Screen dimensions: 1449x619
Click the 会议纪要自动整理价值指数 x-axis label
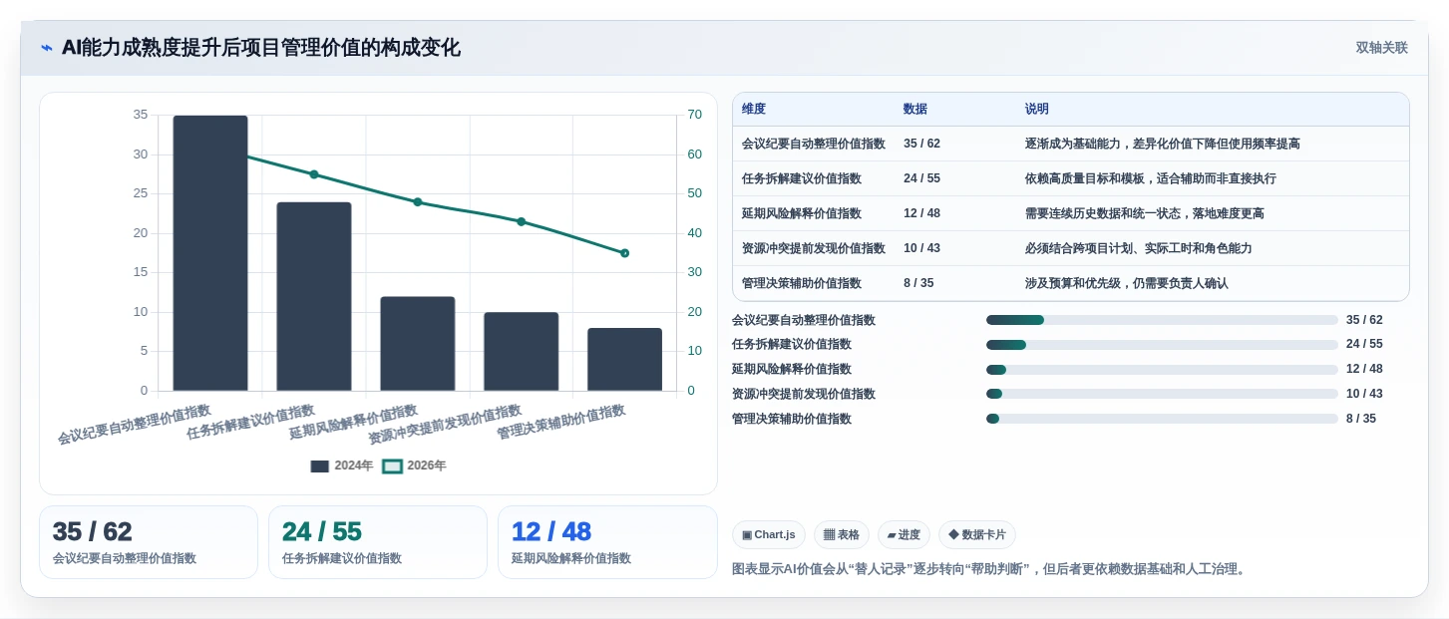[135, 425]
